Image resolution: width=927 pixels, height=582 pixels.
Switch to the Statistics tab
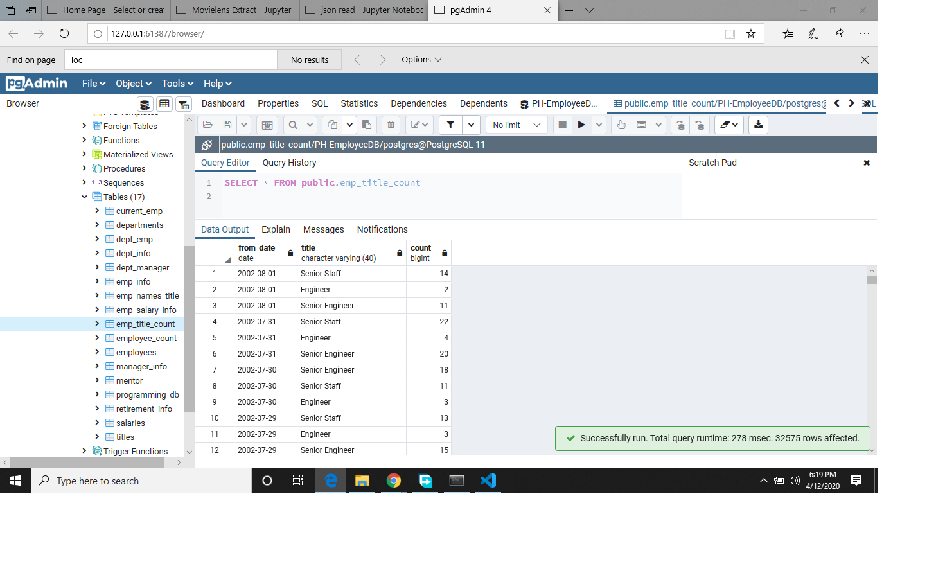pyautogui.click(x=359, y=103)
